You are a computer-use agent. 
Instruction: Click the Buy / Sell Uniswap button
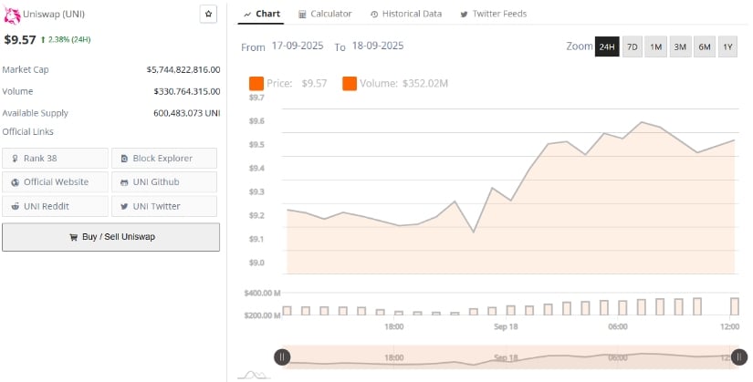point(111,237)
